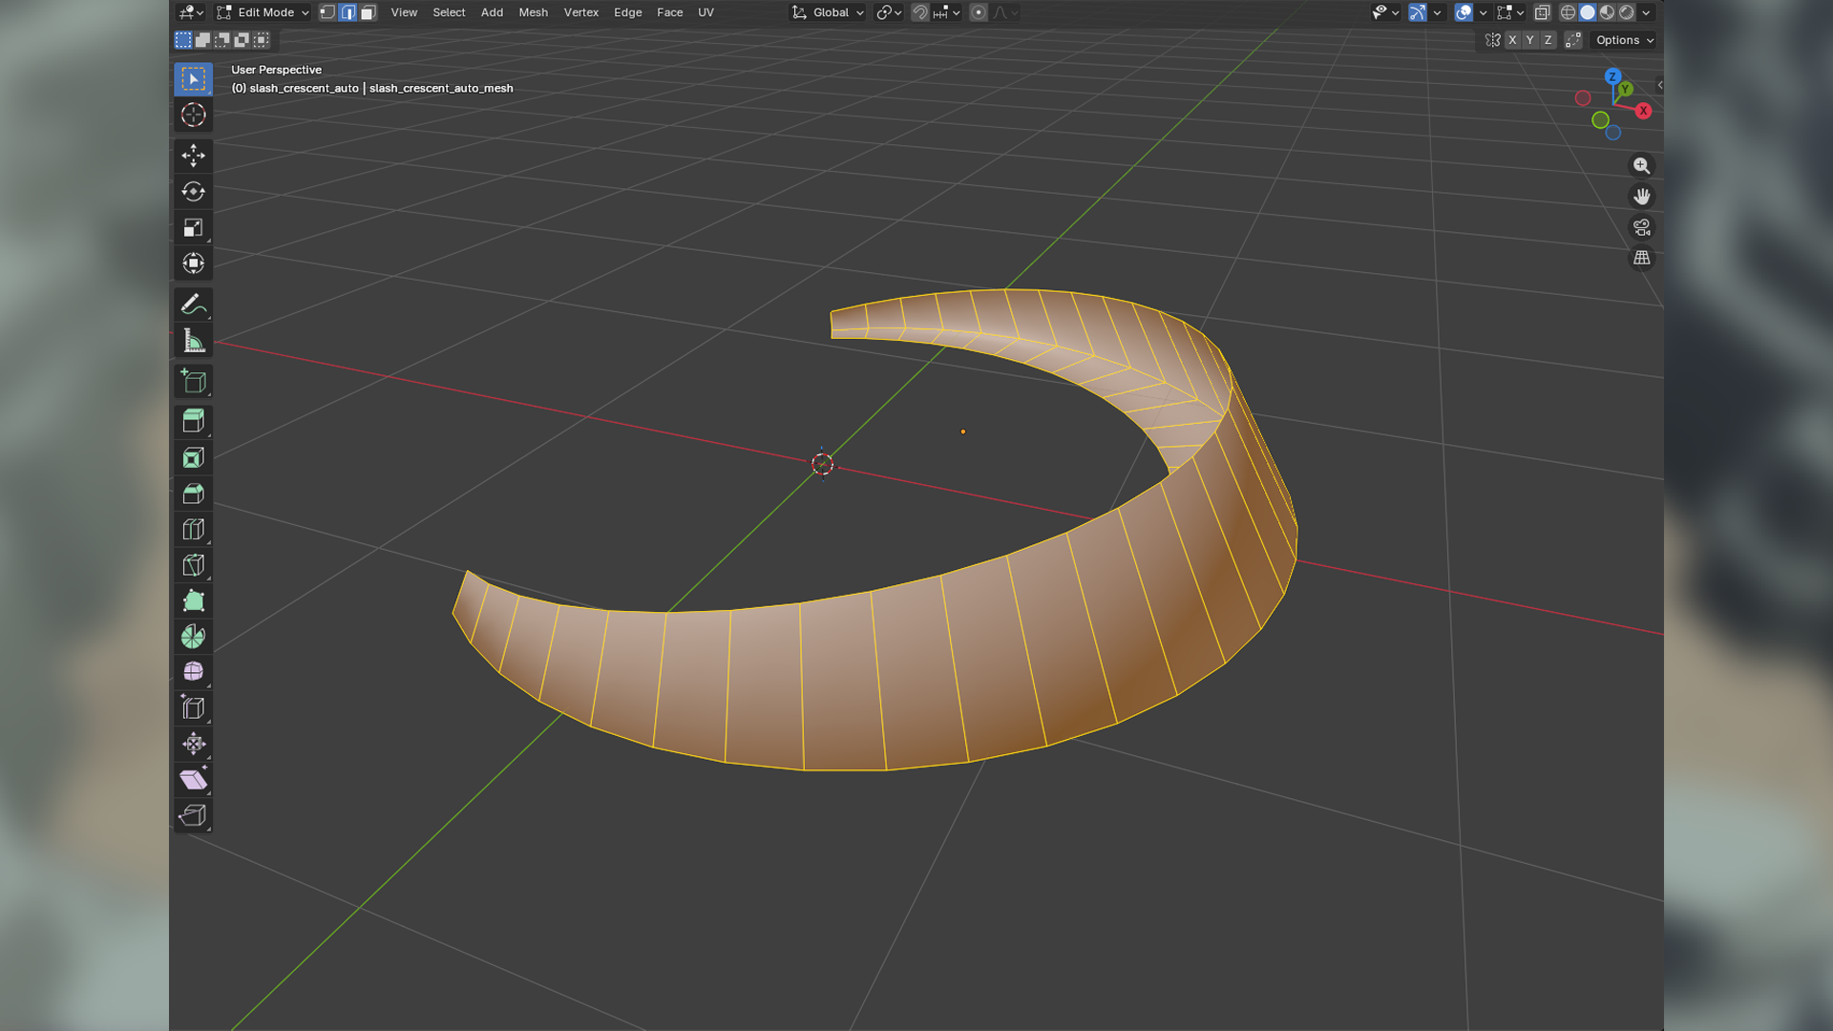Image resolution: width=1833 pixels, height=1031 pixels.
Task: Open the Mesh menu
Action: coord(533,12)
